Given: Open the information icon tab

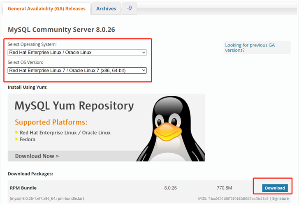Looking at the screenshot, I should point(129,8).
